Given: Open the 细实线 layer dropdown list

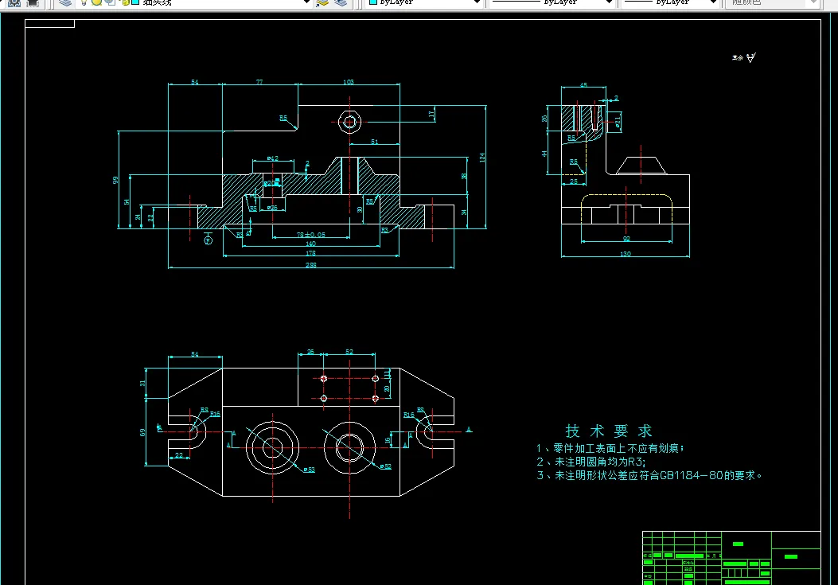Looking at the screenshot, I should tap(194, 2).
